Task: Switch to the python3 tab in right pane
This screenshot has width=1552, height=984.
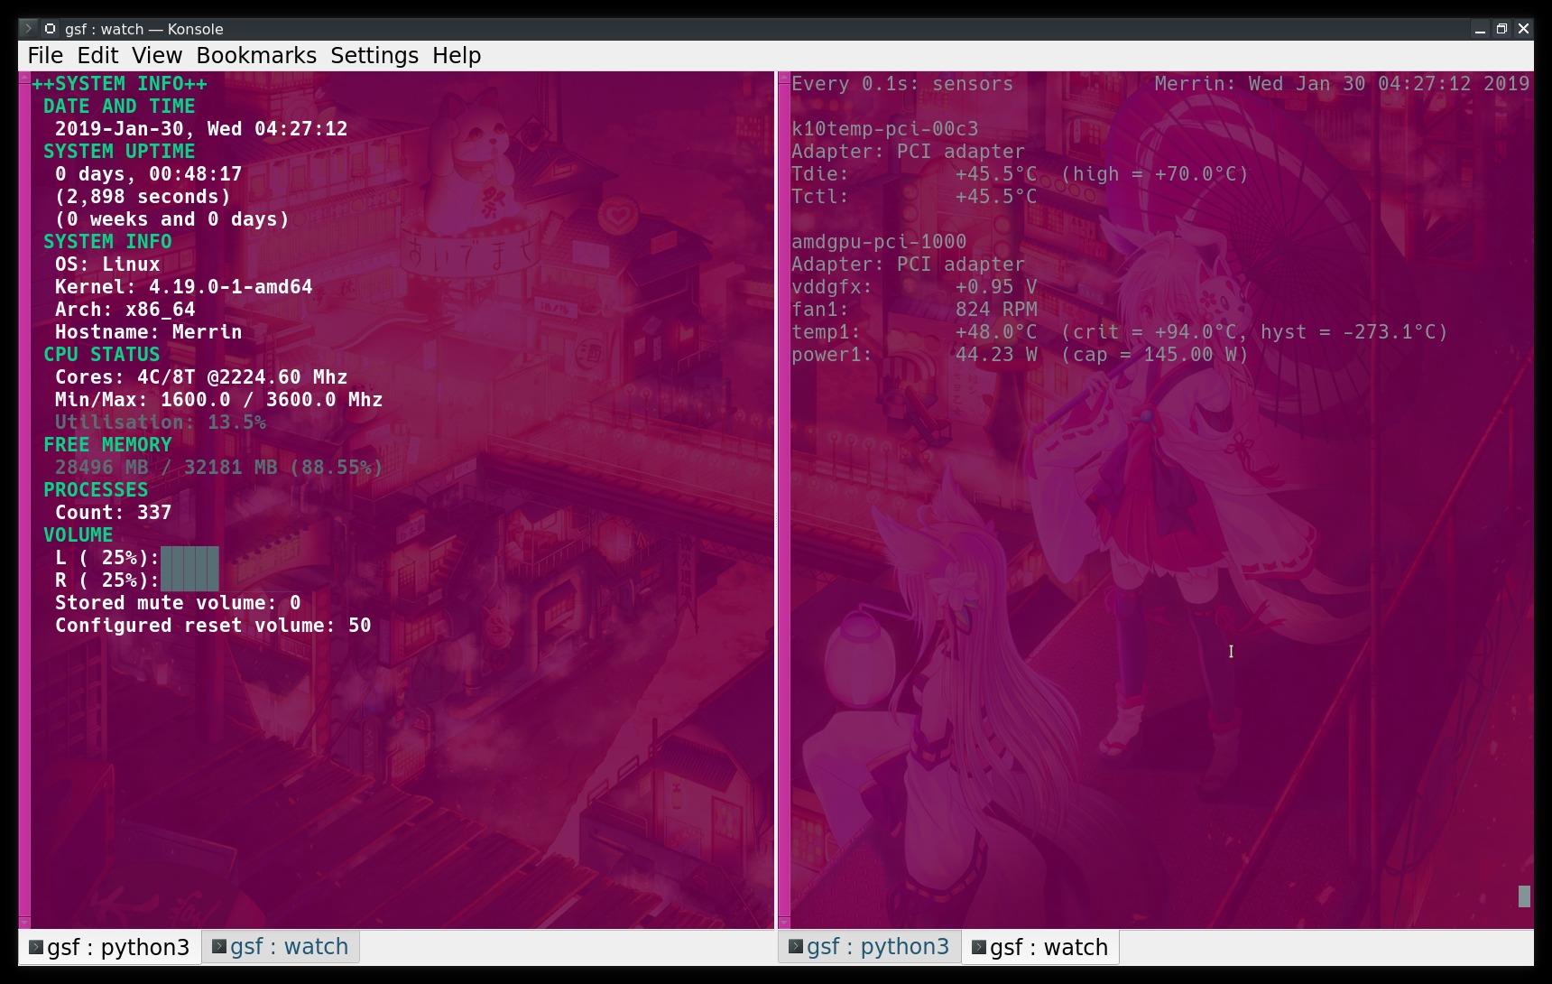Action: click(870, 947)
